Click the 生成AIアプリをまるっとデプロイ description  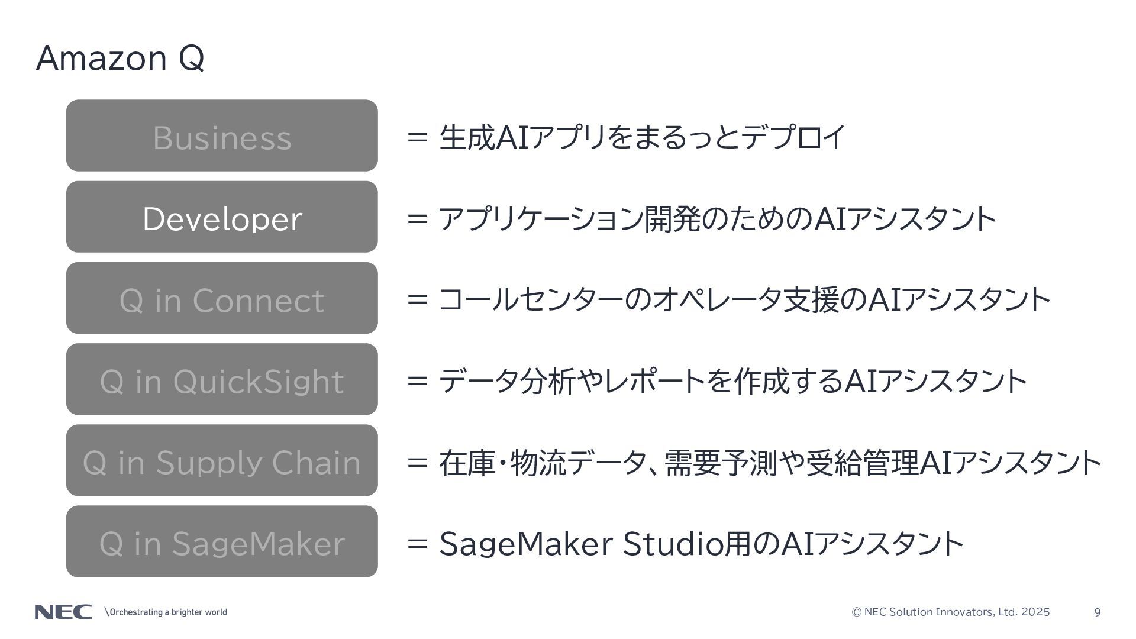tap(642, 137)
